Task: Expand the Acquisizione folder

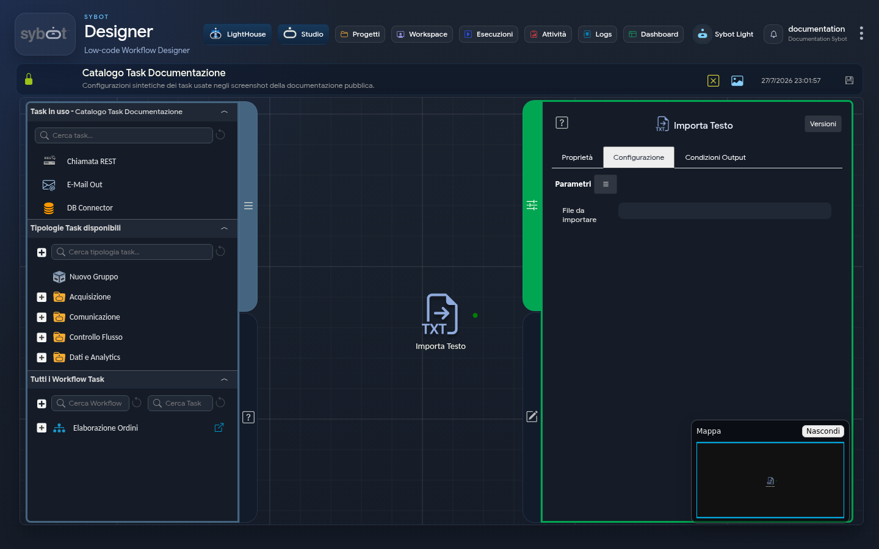Action: (x=42, y=297)
